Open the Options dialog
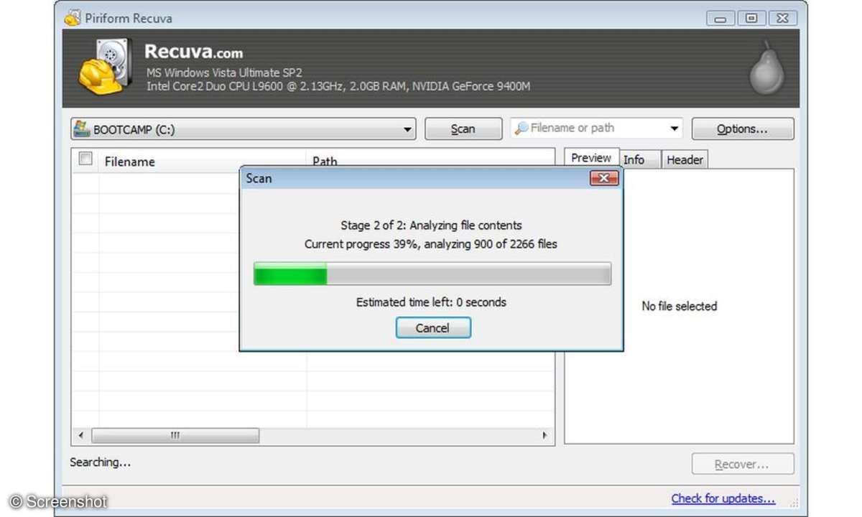Screen dimensions: 862x517 (x=743, y=129)
